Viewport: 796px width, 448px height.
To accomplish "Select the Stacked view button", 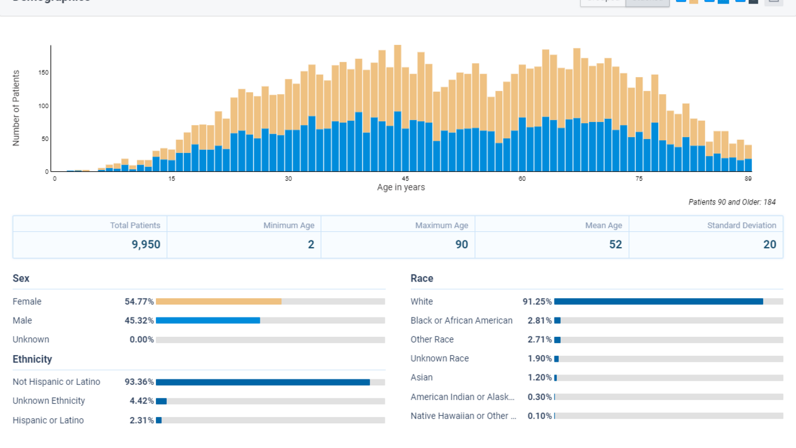I will (647, 1).
